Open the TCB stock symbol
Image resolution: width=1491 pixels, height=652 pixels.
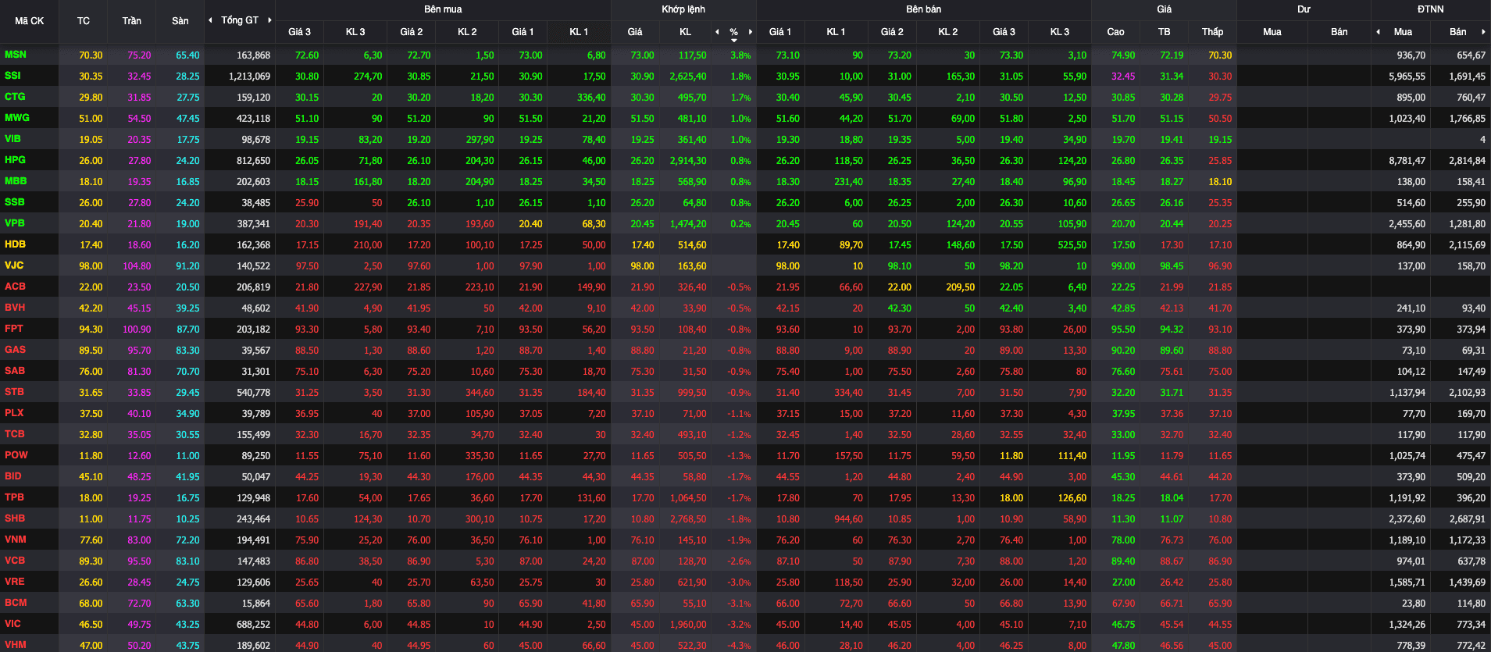[x=15, y=434]
